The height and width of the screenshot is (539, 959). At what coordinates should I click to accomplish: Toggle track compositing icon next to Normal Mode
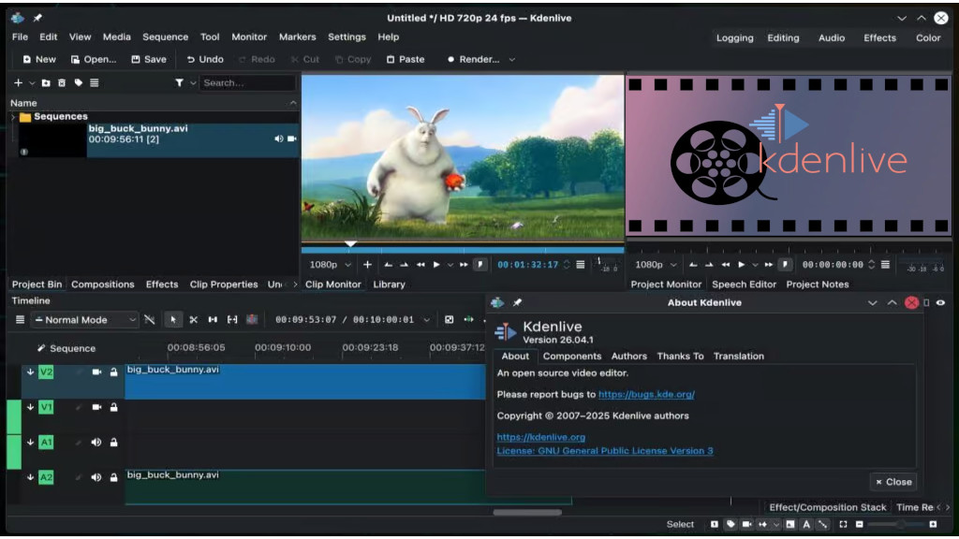coord(149,320)
